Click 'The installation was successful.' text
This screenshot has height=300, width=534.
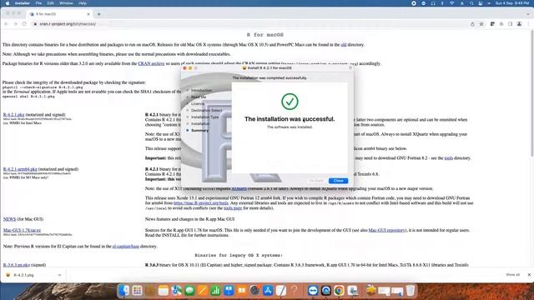(x=290, y=119)
